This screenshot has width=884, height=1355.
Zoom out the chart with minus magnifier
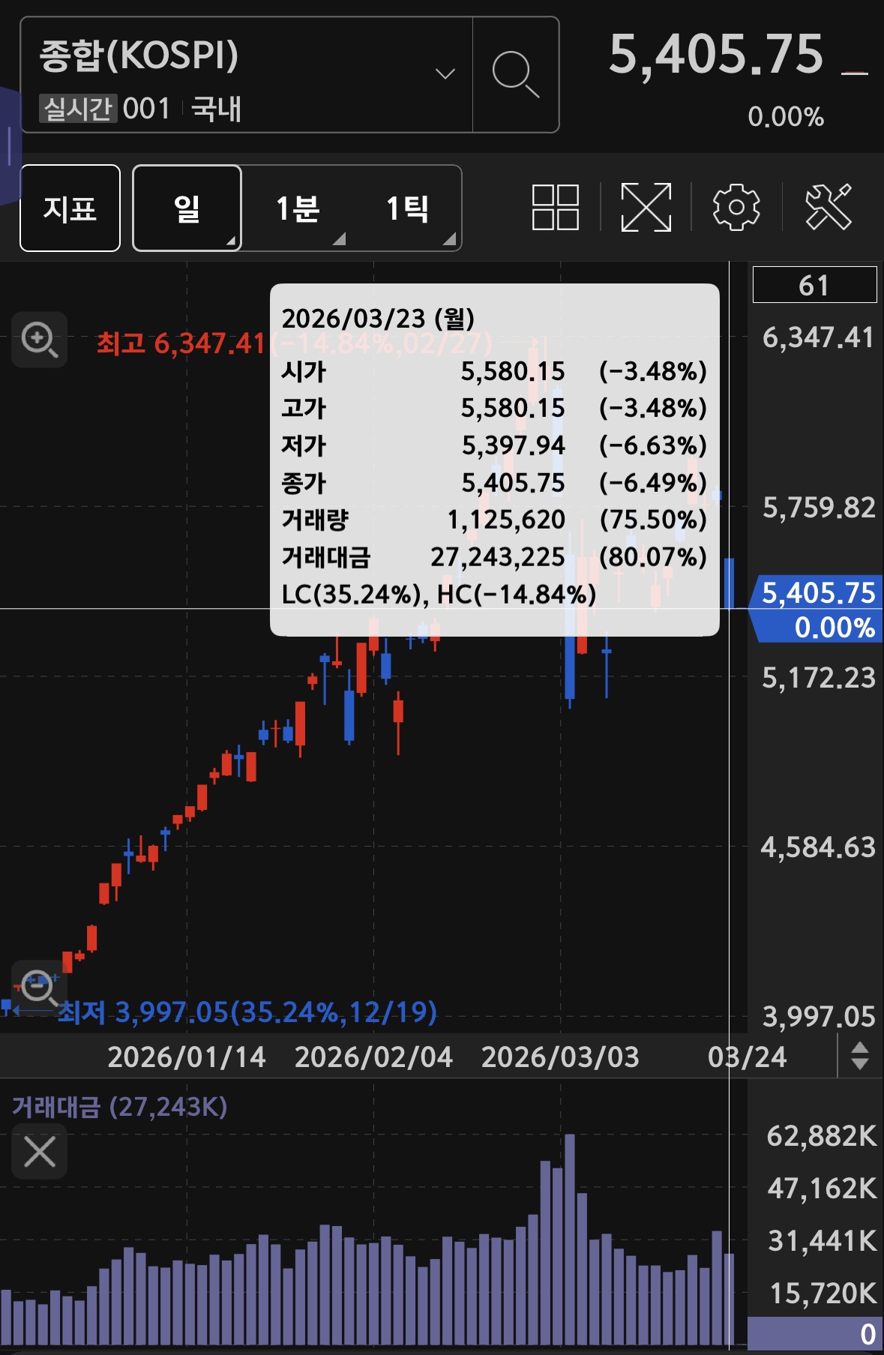click(39, 987)
